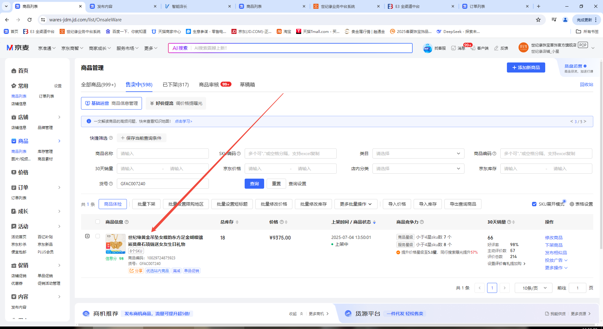Click the blue 查询 search button
The height and width of the screenshot is (329, 603).
(254, 184)
